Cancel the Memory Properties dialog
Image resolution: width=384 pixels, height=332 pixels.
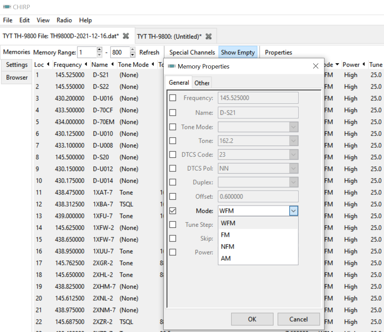[299, 319]
